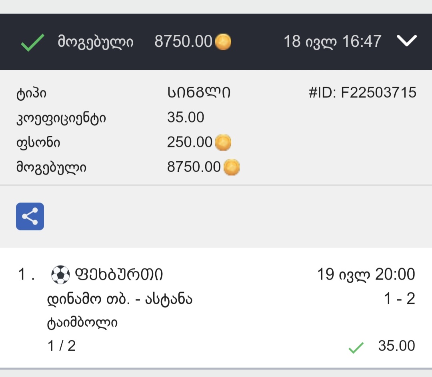432x377 pixels.
Task: Click the კოეფიციენტი value 35.00
Action: pos(186,117)
